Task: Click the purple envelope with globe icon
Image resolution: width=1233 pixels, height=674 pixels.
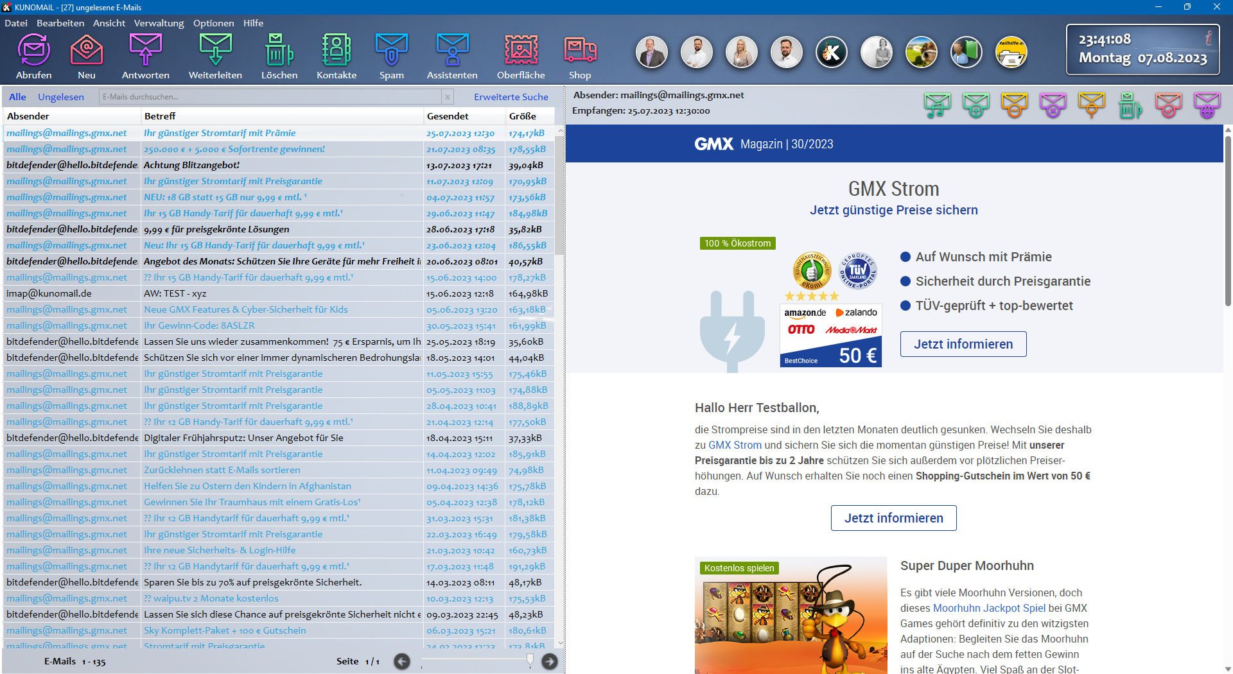Action: point(1207,105)
